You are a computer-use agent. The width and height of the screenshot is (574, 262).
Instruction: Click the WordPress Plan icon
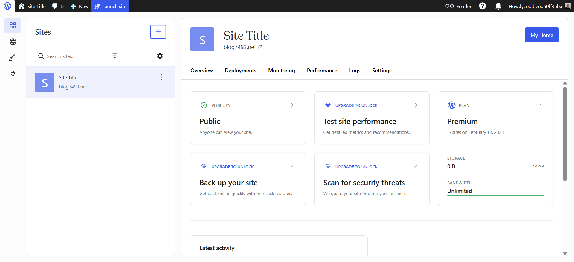click(452, 105)
